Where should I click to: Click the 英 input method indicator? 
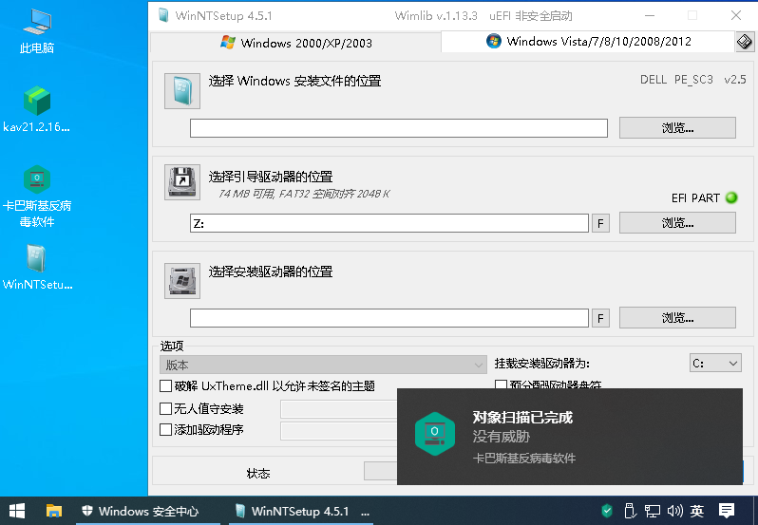coord(697,511)
